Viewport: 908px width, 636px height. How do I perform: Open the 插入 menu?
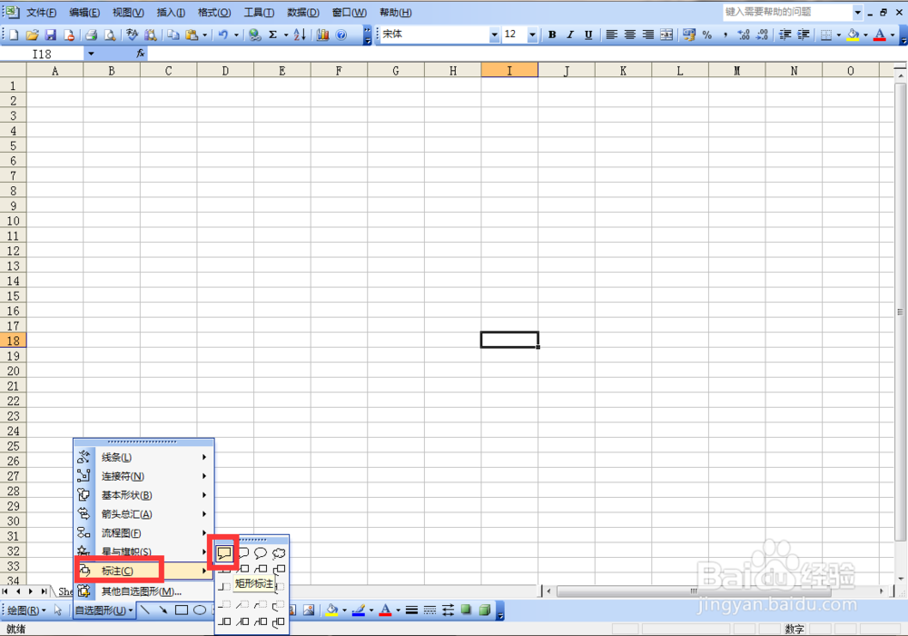pyautogui.click(x=171, y=12)
